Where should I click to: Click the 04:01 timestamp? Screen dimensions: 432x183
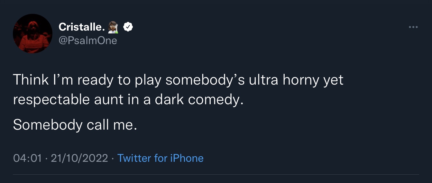[27, 158]
